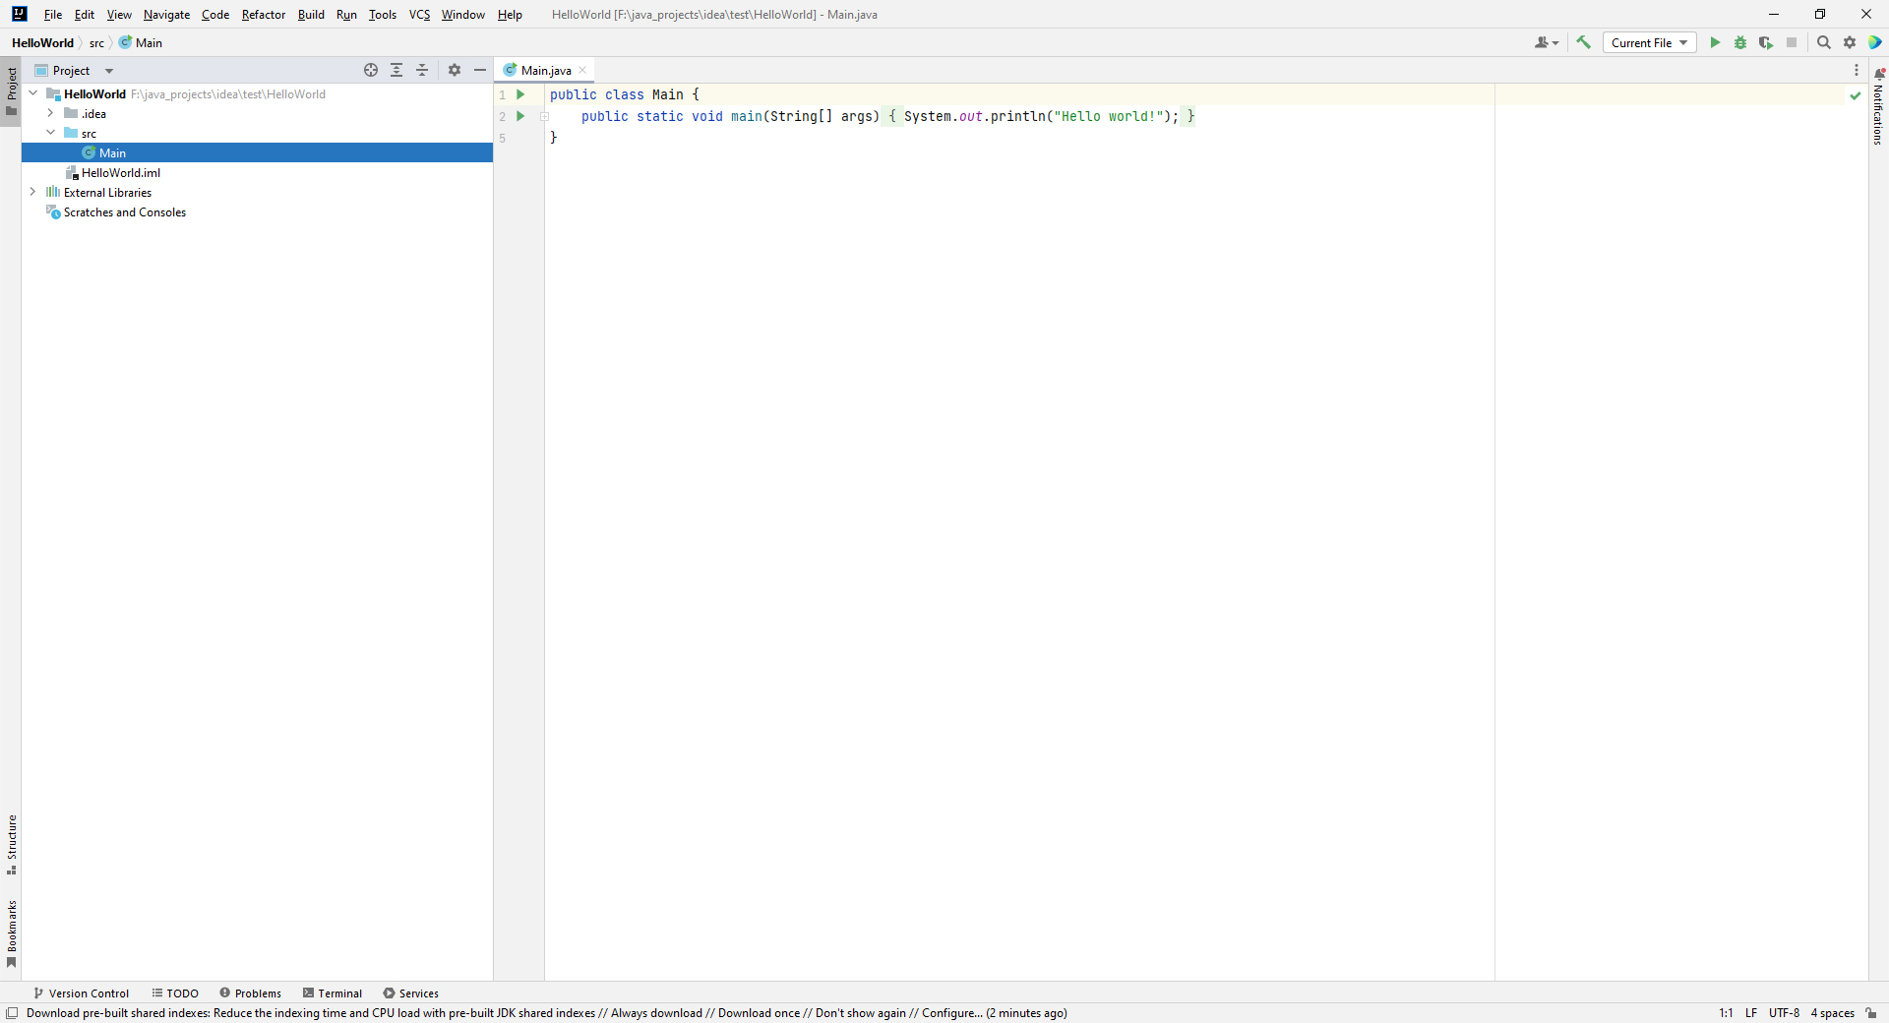Viewport: 1889px width, 1023px height.
Task: Open editor tab options three dots
Action: tap(1857, 70)
